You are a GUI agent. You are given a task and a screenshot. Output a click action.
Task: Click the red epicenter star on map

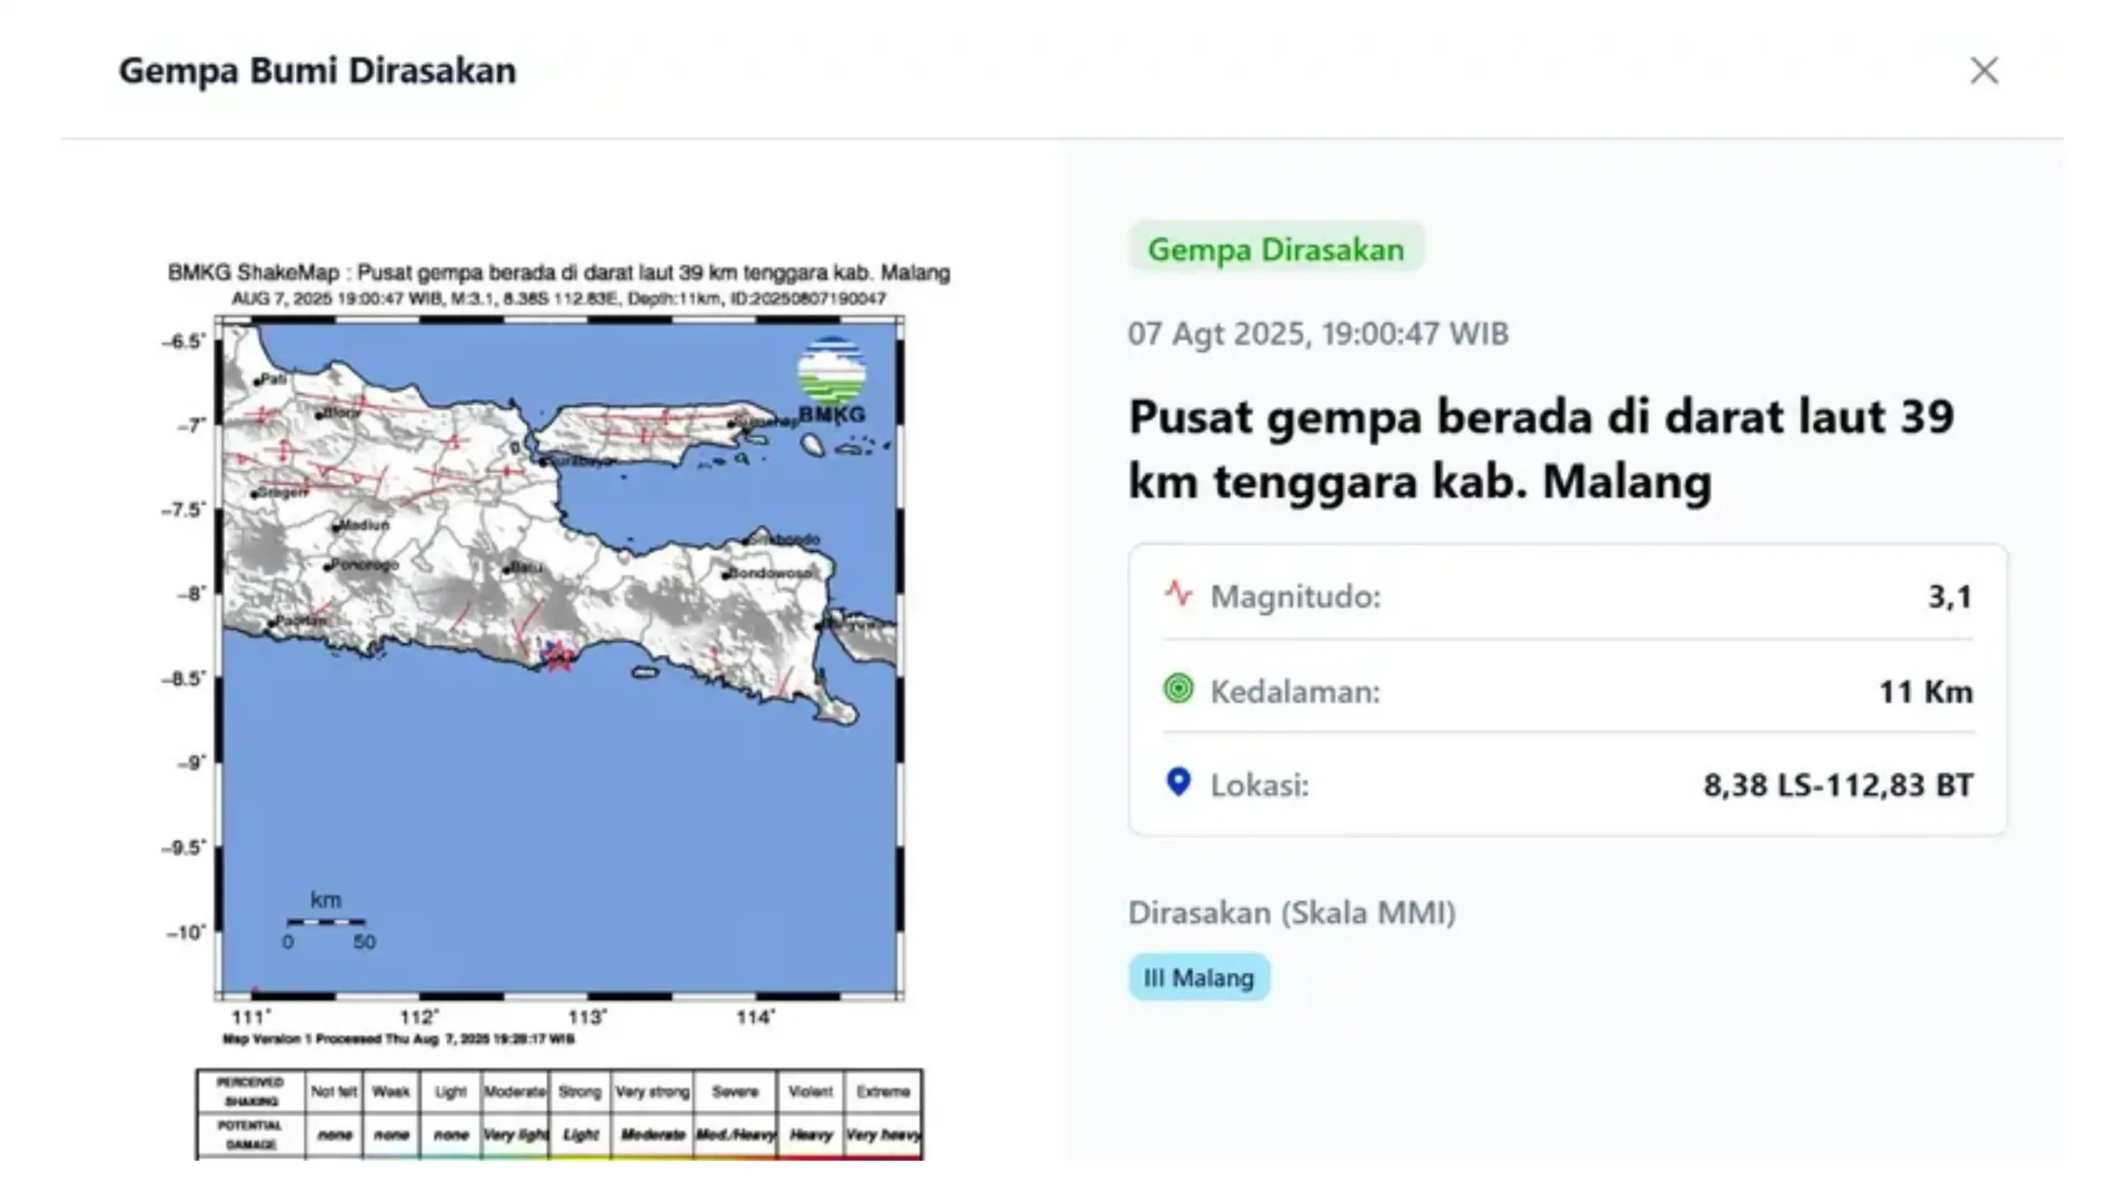click(559, 657)
